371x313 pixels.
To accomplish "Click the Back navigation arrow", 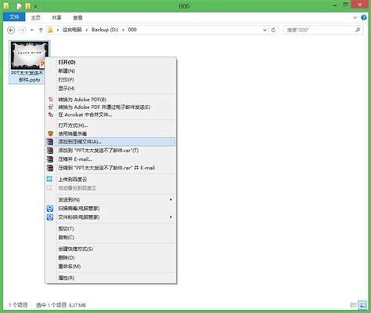I will coord(11,30).
